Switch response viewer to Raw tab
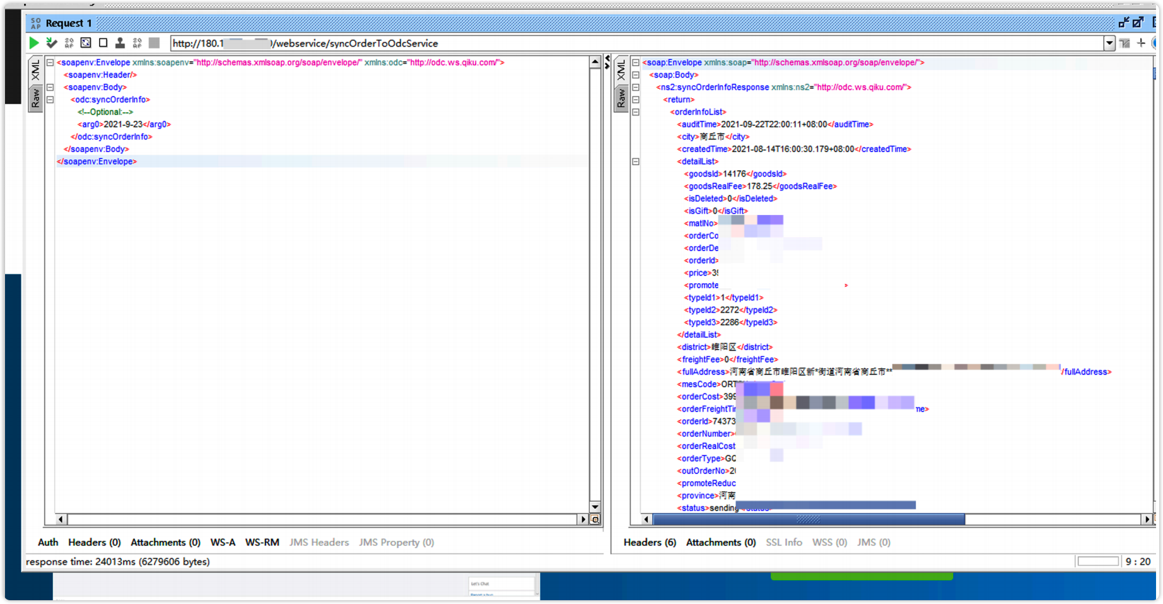 [621, 98]
